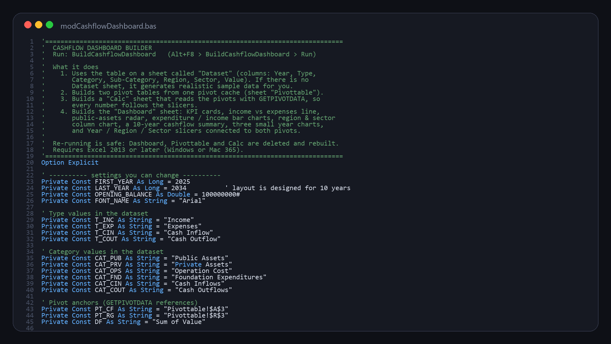611x344 pixels.
Task: Click the comment line starting '1. Uses the table'
Action: [x=188, y=73]
